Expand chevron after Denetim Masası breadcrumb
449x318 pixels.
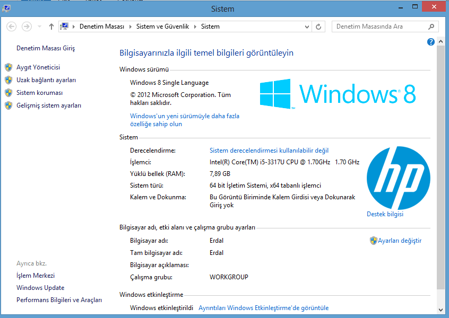tap(130, 26)
